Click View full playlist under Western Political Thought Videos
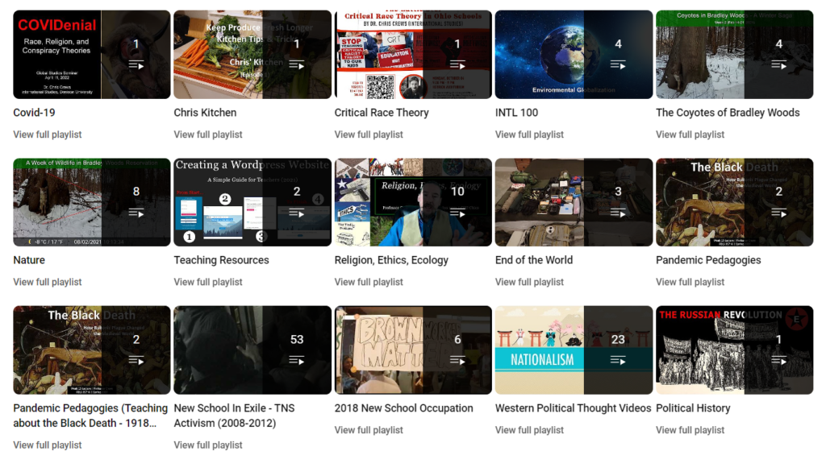 coord(529,430)
